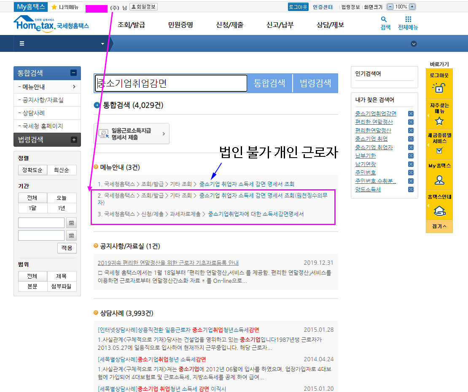
Task: Click the end date input field
Action: [x=41, y=235]
